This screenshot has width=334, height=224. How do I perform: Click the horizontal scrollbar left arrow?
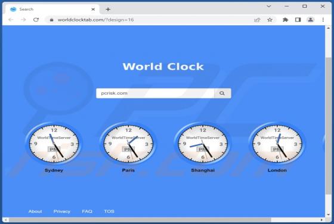5,220
